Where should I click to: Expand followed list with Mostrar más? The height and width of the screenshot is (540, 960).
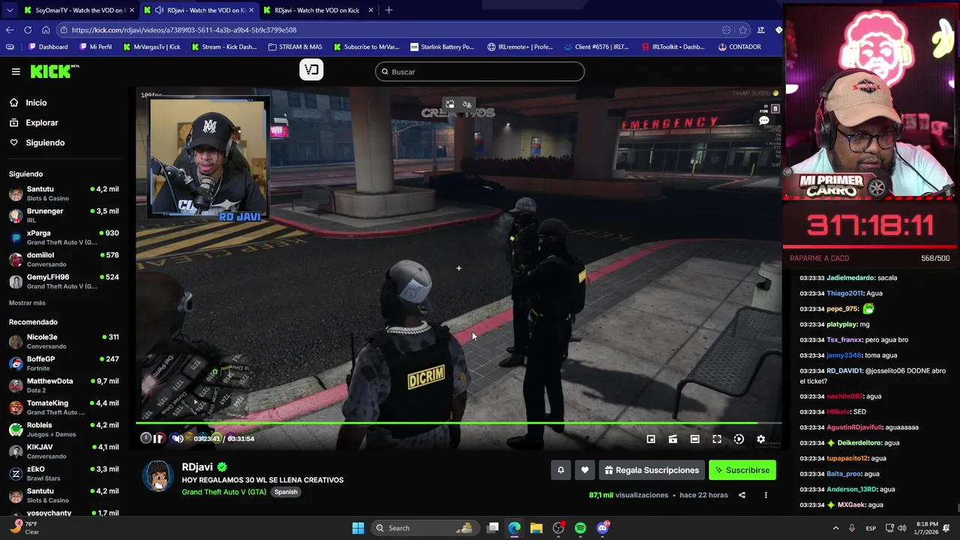(27, 303)
